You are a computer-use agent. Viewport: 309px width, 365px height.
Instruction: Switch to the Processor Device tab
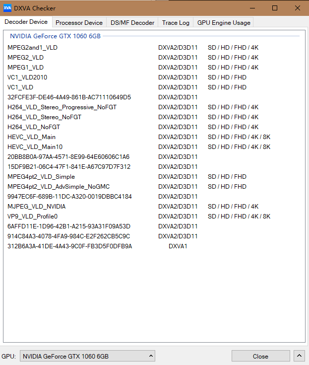point(79,22)
